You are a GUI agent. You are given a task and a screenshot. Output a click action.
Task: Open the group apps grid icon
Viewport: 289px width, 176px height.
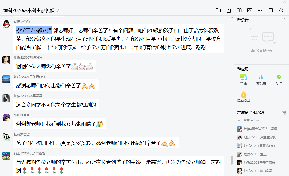[x=260, y=10]
